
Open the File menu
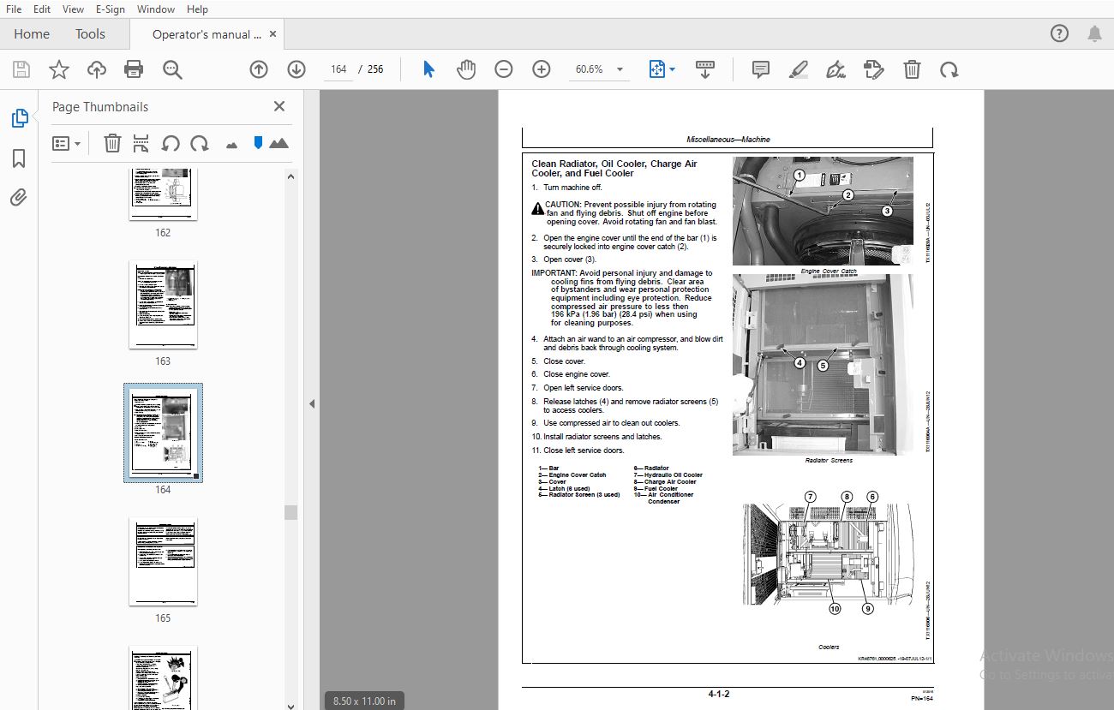14,9
